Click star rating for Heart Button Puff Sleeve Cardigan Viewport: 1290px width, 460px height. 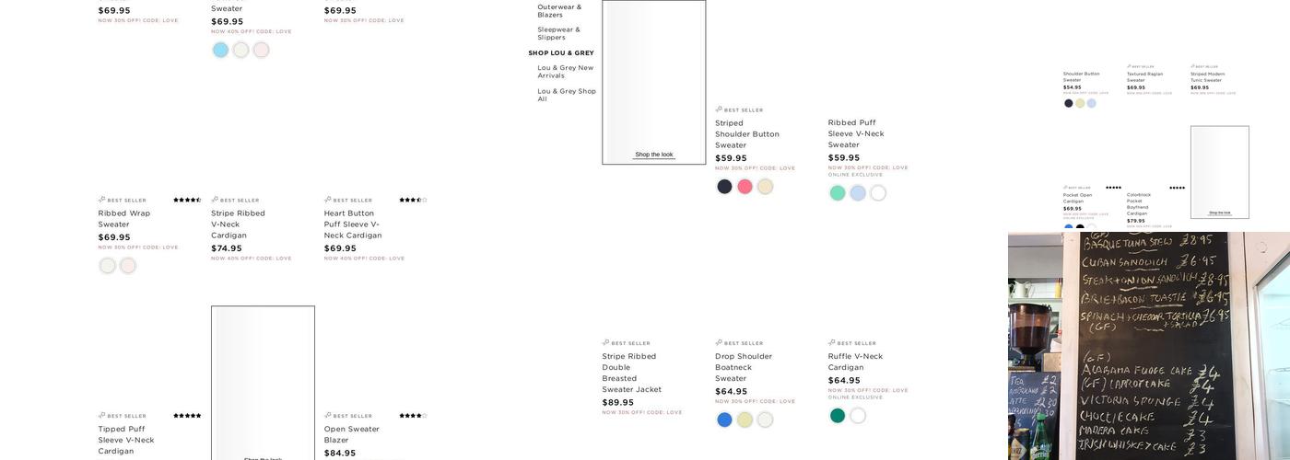click(413, 200)
